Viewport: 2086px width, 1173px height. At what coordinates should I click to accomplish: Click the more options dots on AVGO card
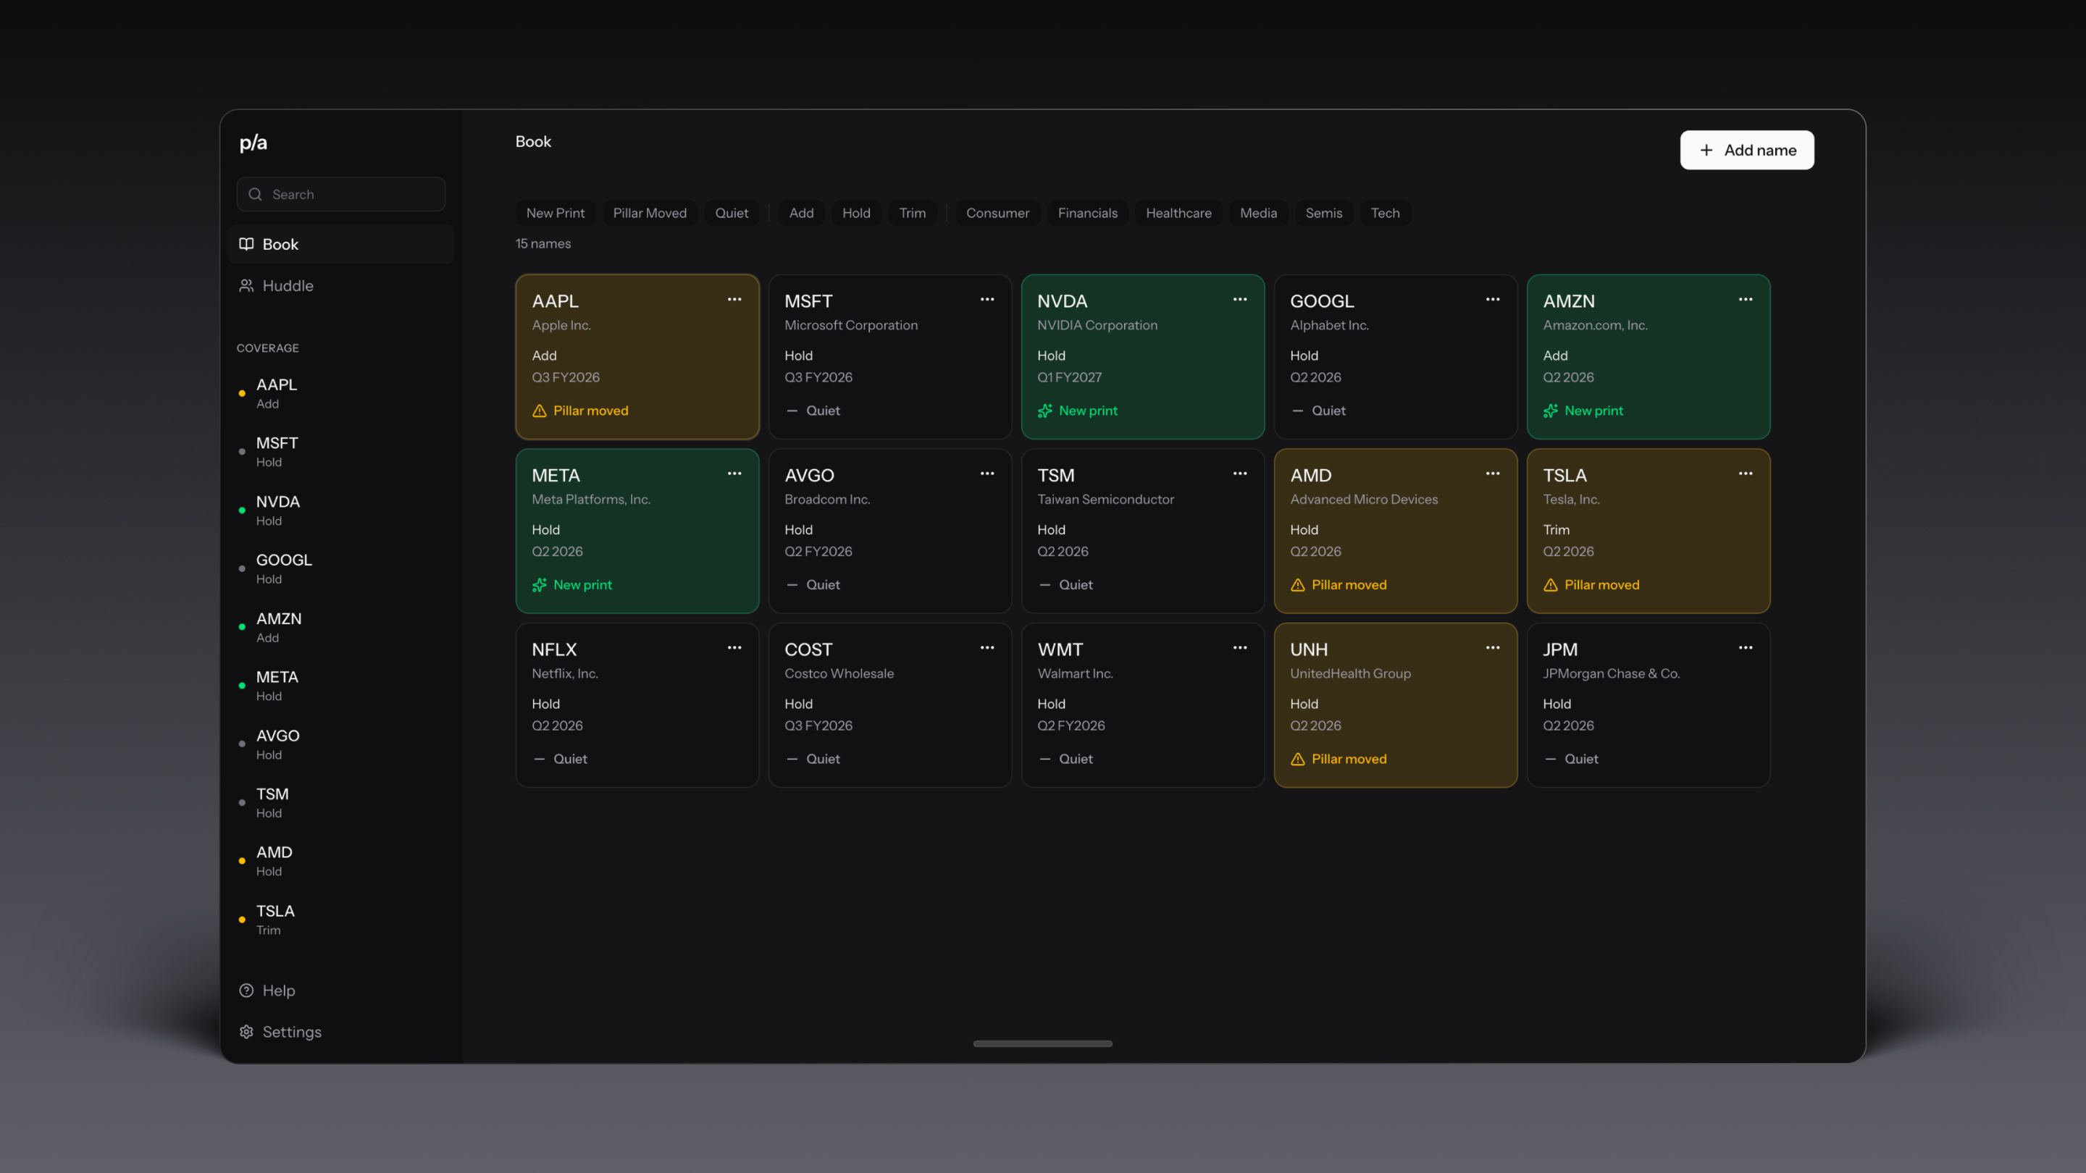pos(987,474)
